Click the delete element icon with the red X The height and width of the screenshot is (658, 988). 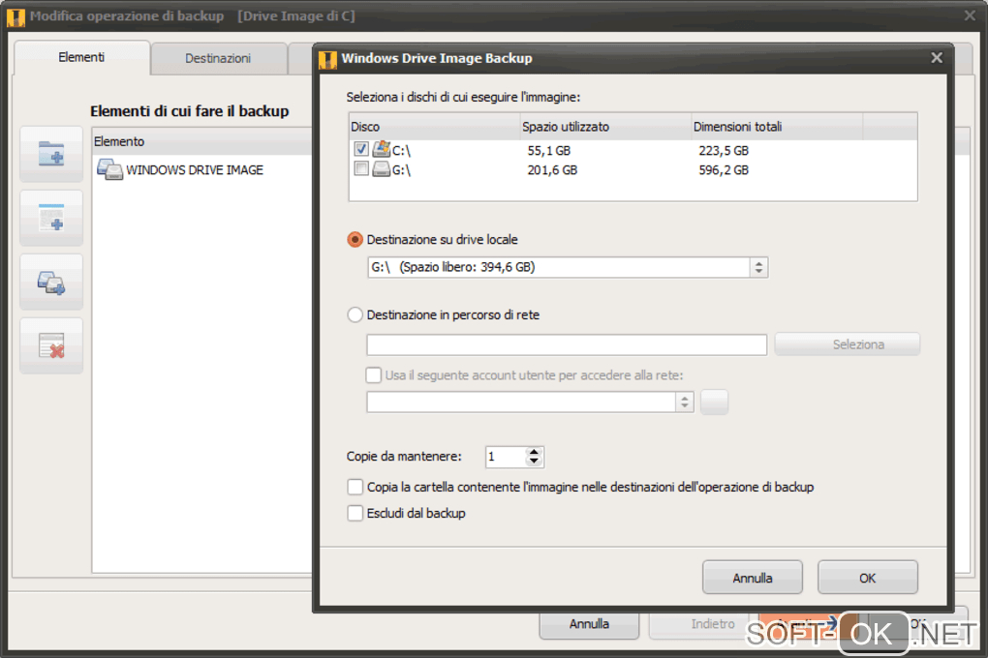51,345
